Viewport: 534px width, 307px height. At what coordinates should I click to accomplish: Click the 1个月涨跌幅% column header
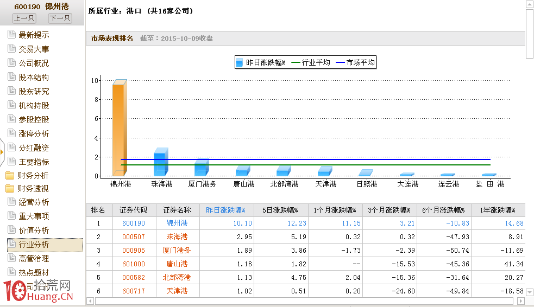335,210
